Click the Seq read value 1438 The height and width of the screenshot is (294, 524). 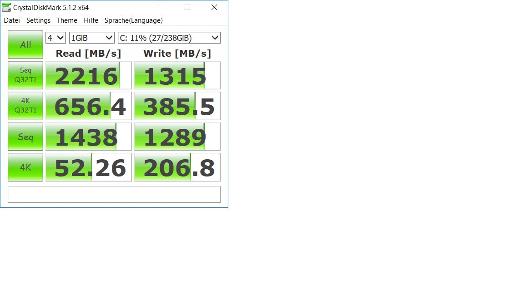(89, 137)
